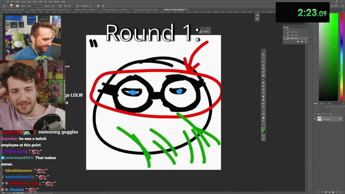The width and height of the screenshot is (345, 194).
Task: Select the Polygonal Lasso tool
Action: 263,61
